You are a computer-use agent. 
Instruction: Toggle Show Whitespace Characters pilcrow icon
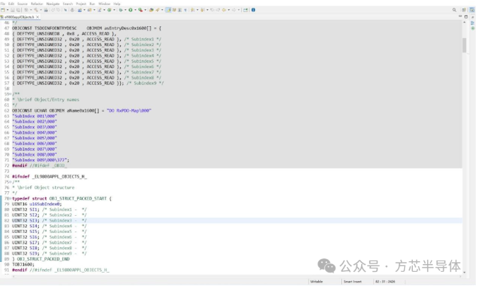[x=185, y=10]
